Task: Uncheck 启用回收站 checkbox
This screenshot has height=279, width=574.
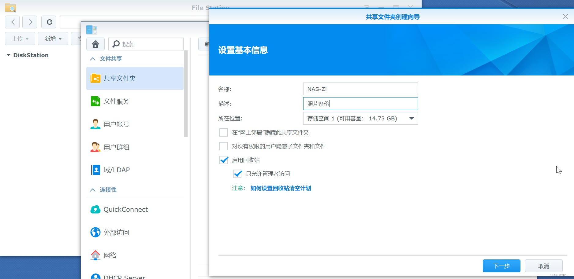Action: click(224, 160)
